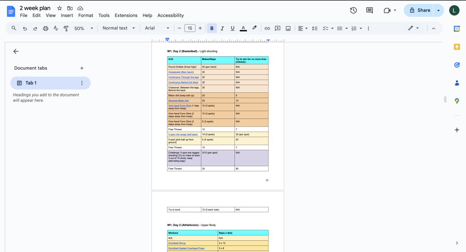
Task: Click the paint format roller icon
Action: coord(66,28)
